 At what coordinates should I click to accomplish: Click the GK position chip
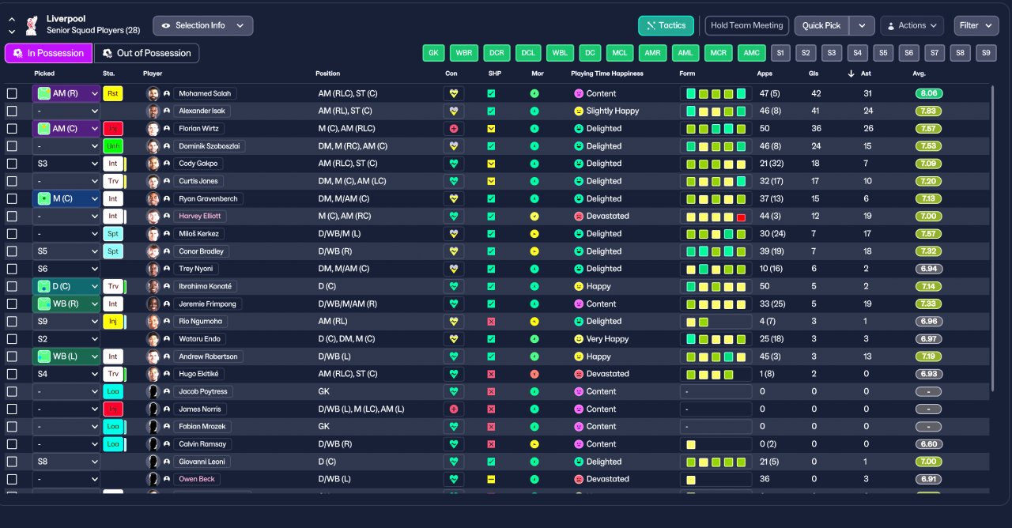432,53
